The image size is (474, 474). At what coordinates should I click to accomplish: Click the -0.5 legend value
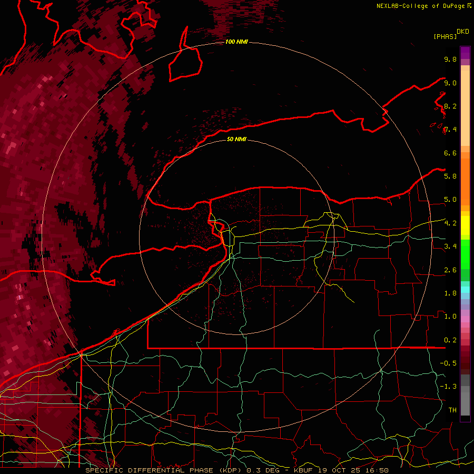pos(448,363)
